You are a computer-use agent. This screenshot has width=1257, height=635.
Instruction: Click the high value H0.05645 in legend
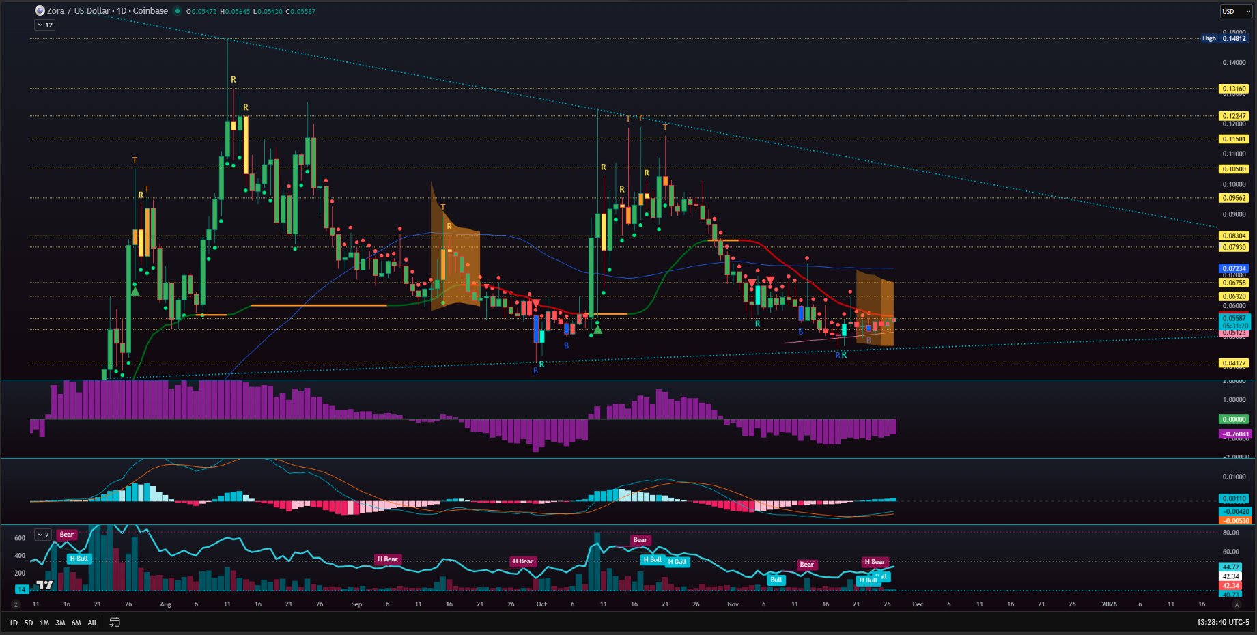click(x=235, y=11)
